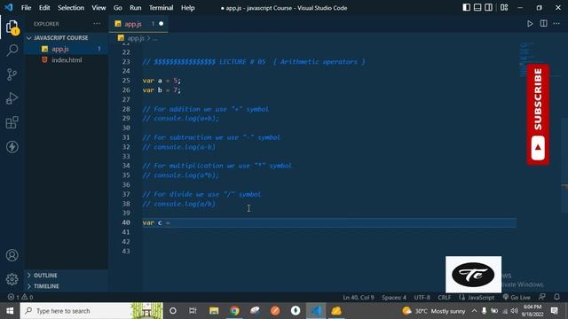Click the Run Code play icon

(x=530, y=24)
